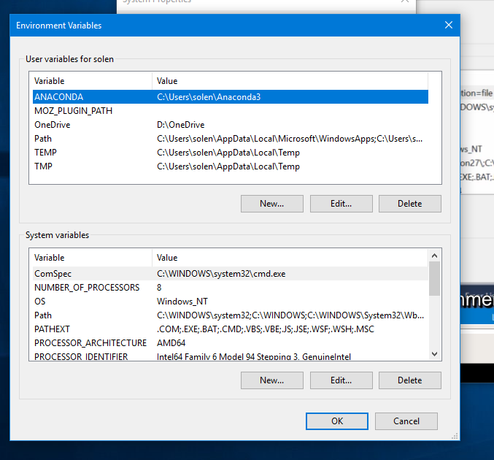
Task: Select the system Path variable row
Action: (x=231, y=315)
